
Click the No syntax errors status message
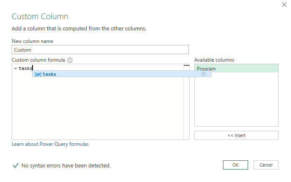(66, 165)
